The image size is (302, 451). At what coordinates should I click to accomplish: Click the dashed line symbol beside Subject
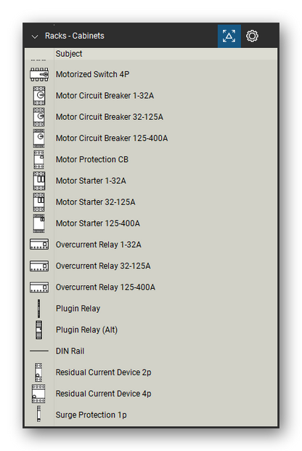[x=38, y=60]
